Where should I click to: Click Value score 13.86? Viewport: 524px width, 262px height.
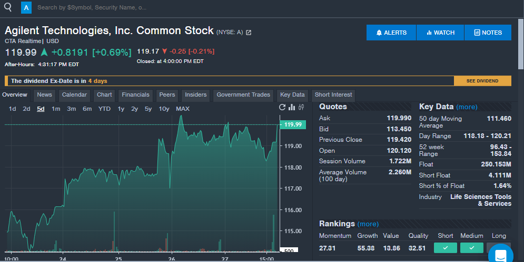392,248
